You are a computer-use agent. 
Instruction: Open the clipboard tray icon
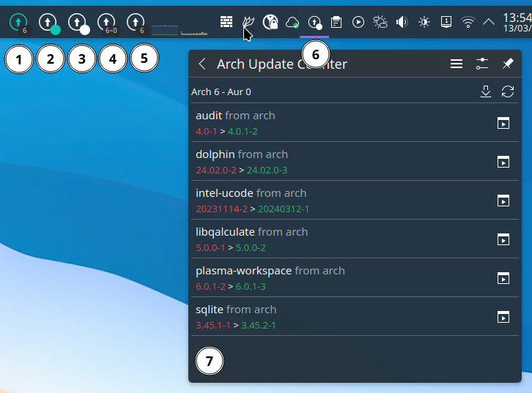(336, 23)
